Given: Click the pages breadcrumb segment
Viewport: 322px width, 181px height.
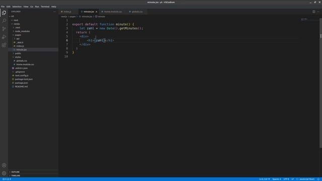Looking at the screenshot, I should 72,17.
